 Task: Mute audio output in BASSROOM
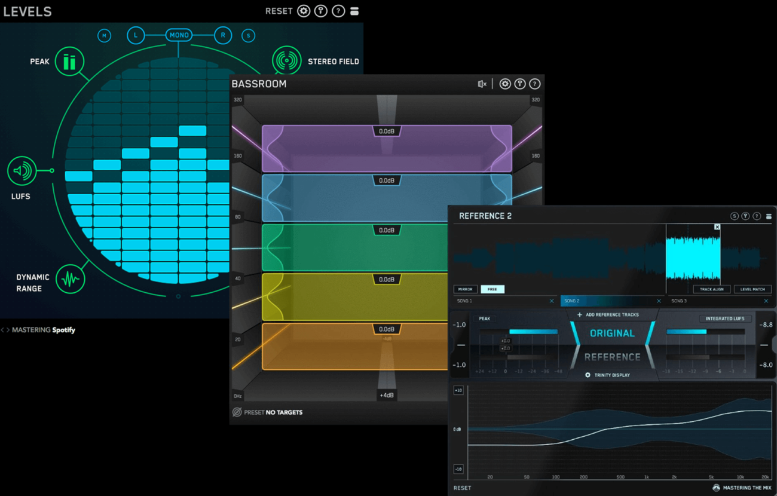482,84
